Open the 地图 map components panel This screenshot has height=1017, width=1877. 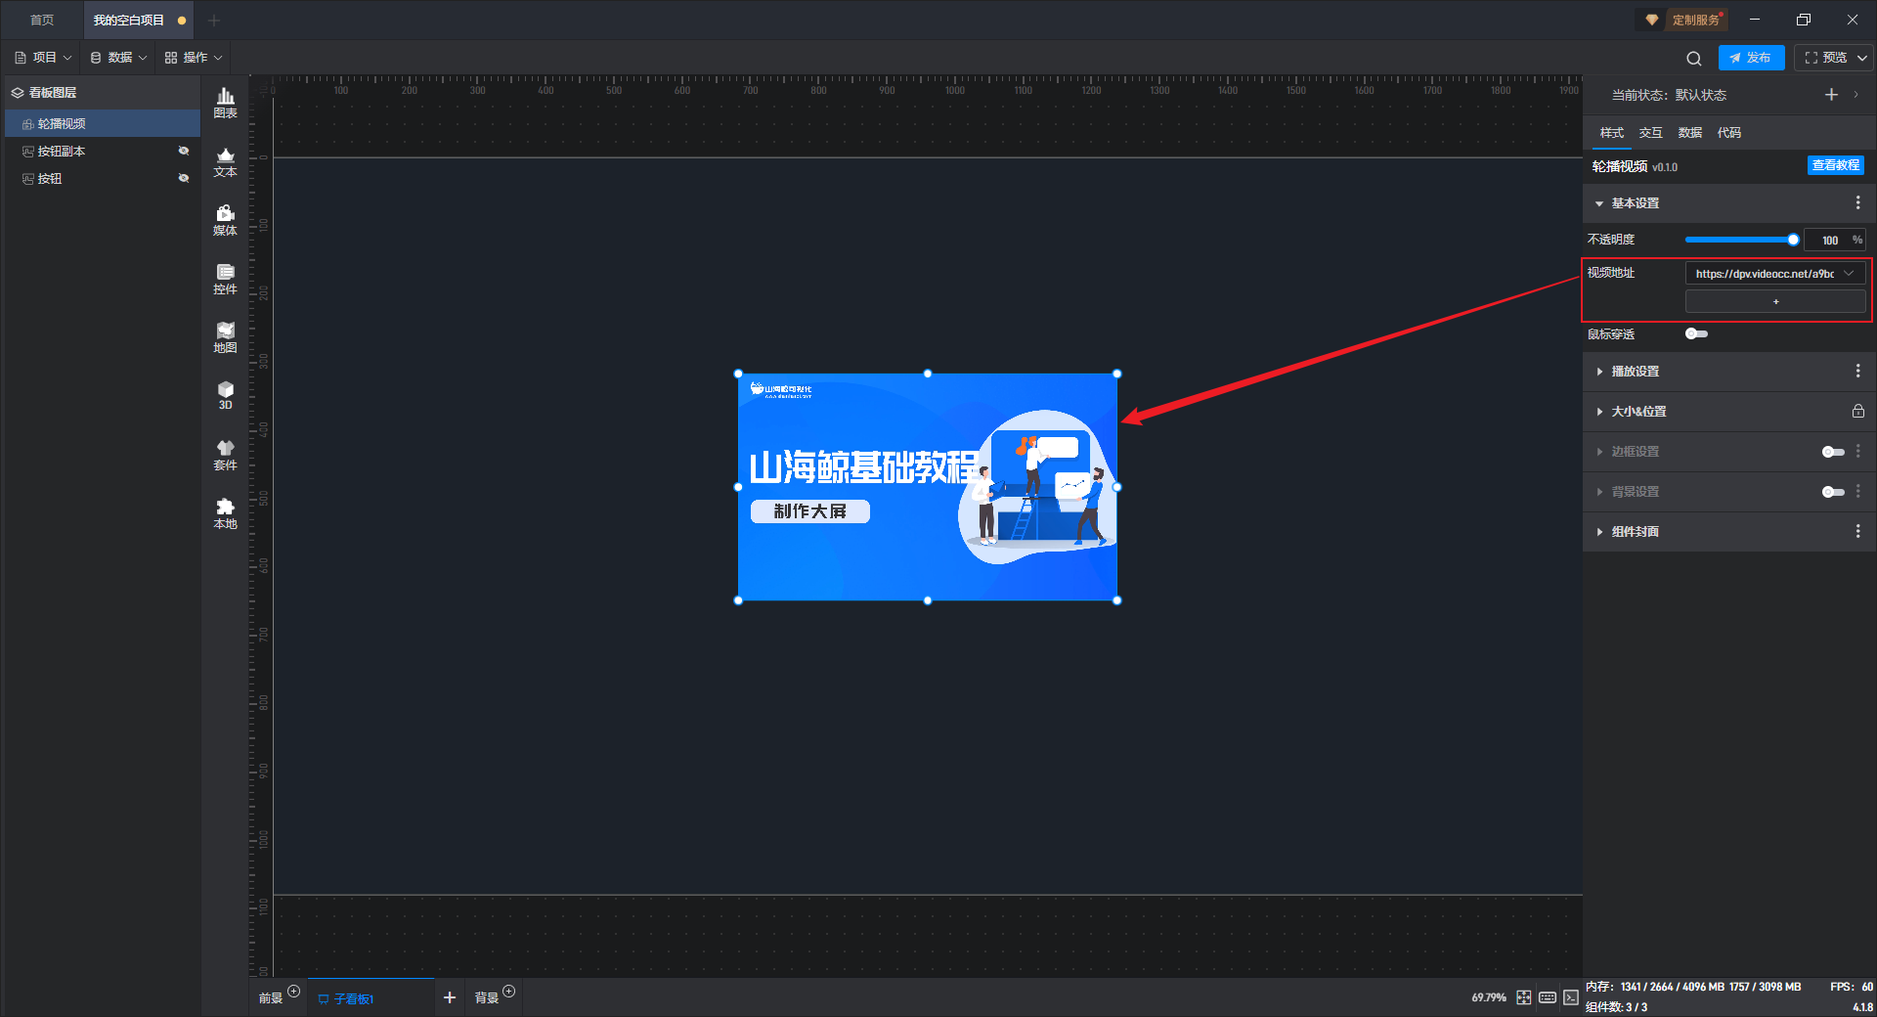(225, 337)
